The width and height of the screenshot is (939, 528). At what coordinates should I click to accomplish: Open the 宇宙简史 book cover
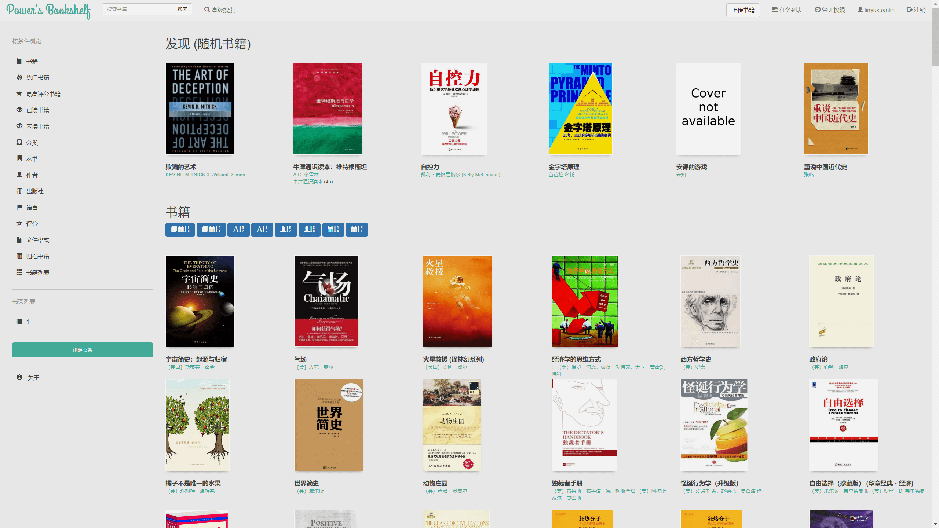(x=200, y=301)
